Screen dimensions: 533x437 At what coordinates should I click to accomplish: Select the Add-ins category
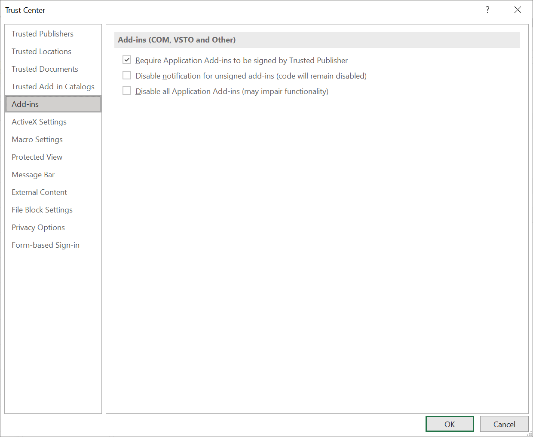pyautogui.click(x=53, y=104)
